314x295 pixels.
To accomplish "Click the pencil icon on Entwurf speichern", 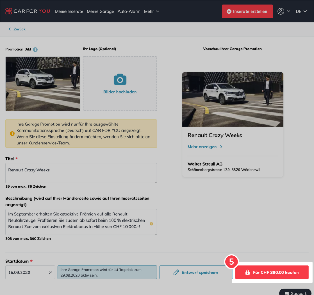I will coord(176,272).
